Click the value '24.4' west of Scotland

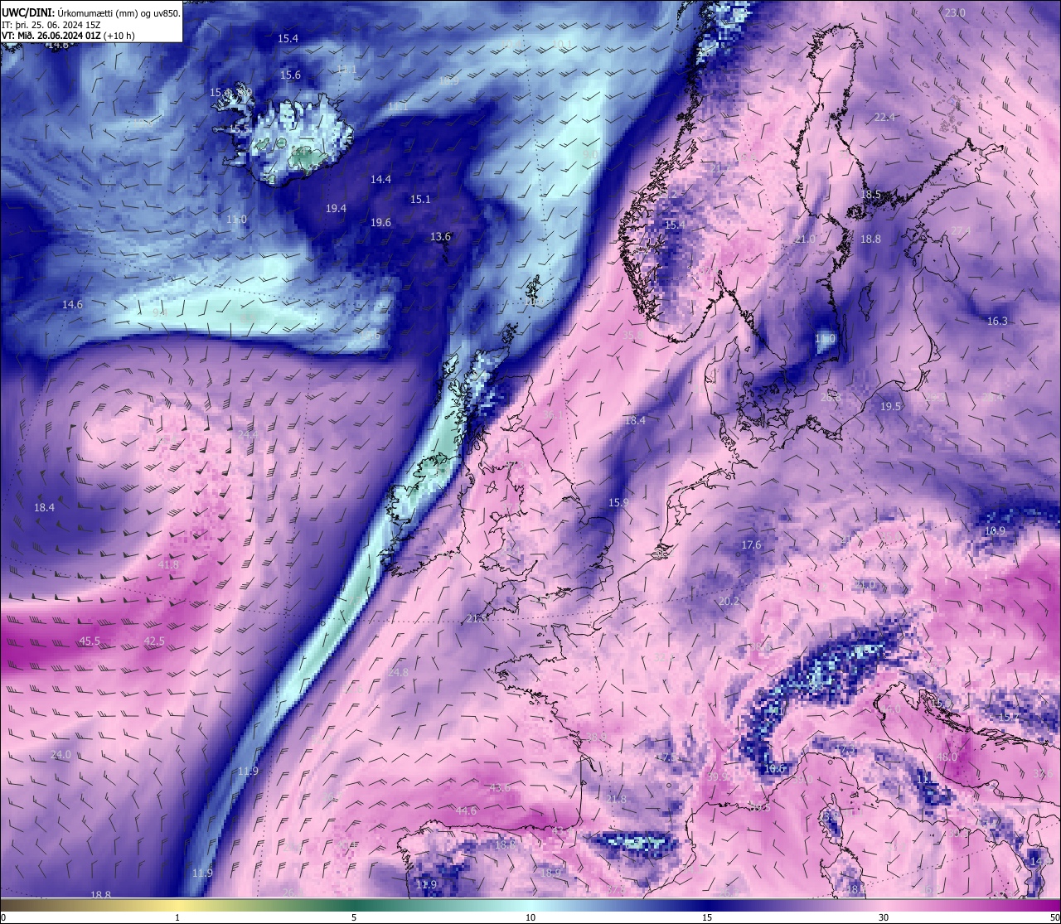coord(248,434)
